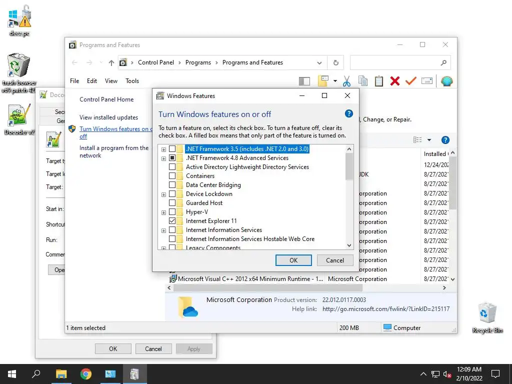Image resolution: width=512 pixels, height=384 pixels.
Task: Click the taskbar search magnifier
Action: [x=36, y=374]
